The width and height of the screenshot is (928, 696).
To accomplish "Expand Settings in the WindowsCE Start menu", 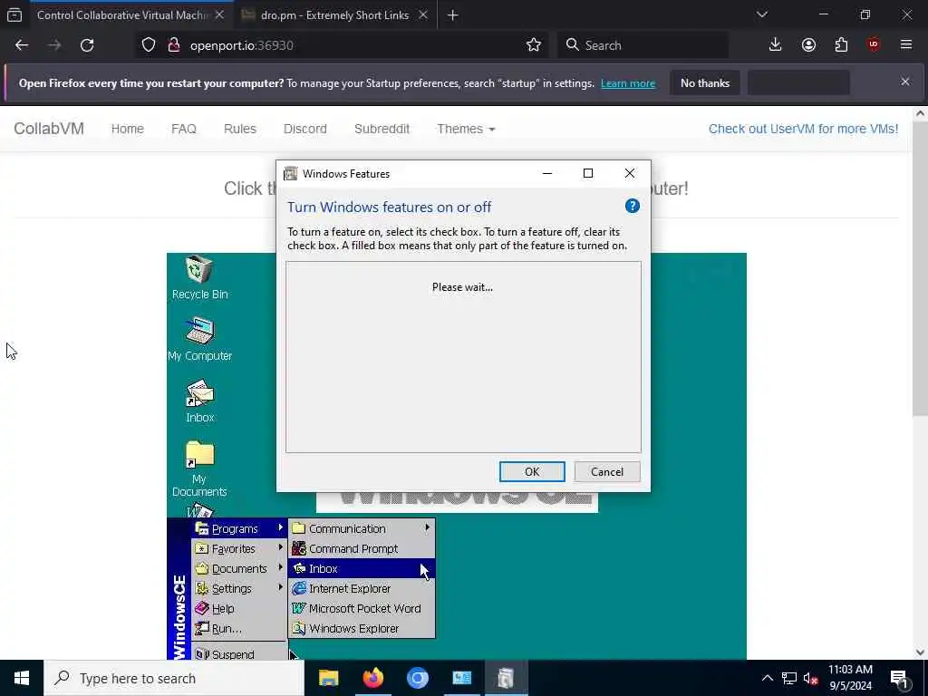I will pos(239,588).
